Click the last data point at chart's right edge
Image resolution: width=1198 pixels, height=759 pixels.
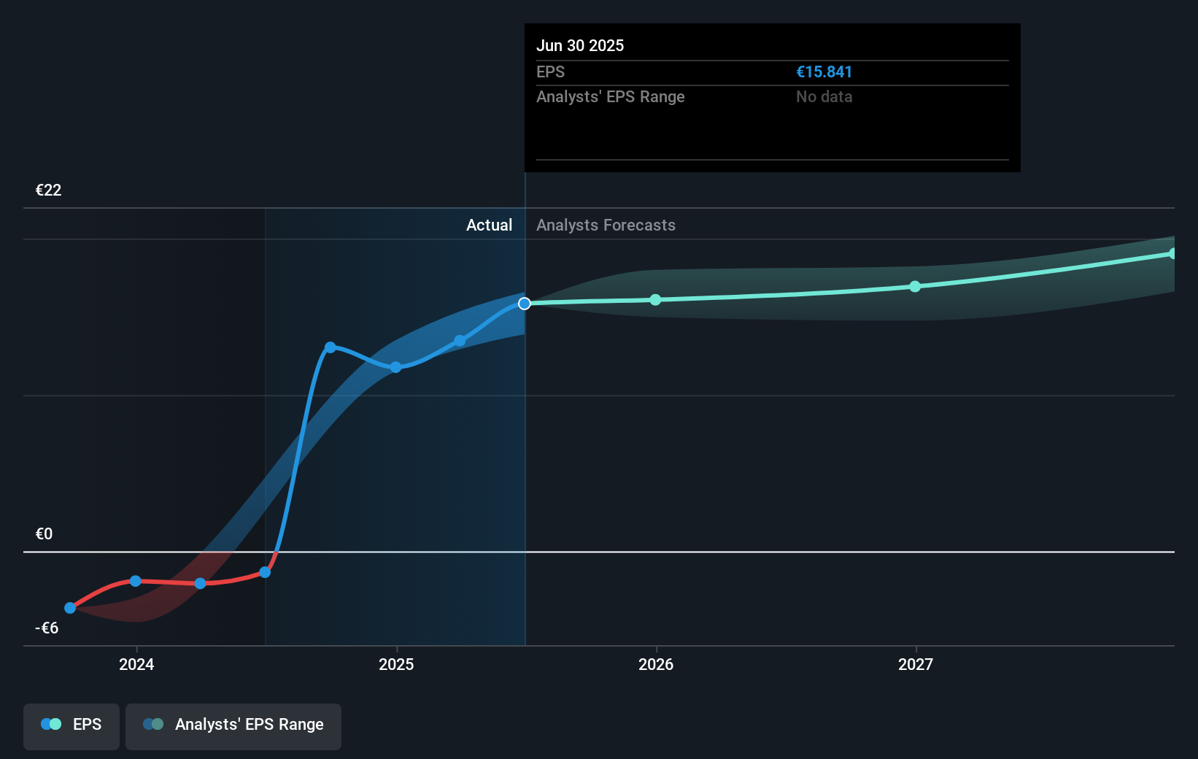tap(1172, 253)
